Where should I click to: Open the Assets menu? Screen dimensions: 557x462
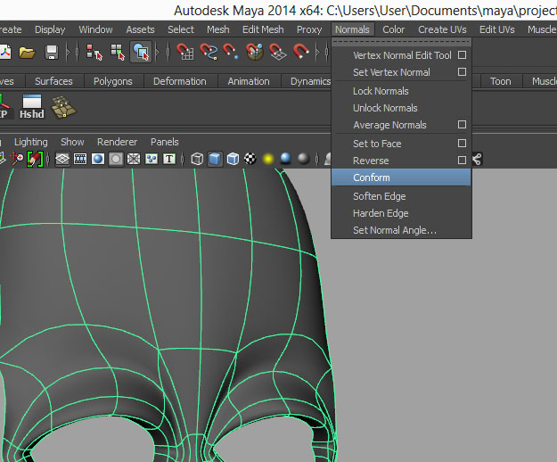[x=140, y=29]
